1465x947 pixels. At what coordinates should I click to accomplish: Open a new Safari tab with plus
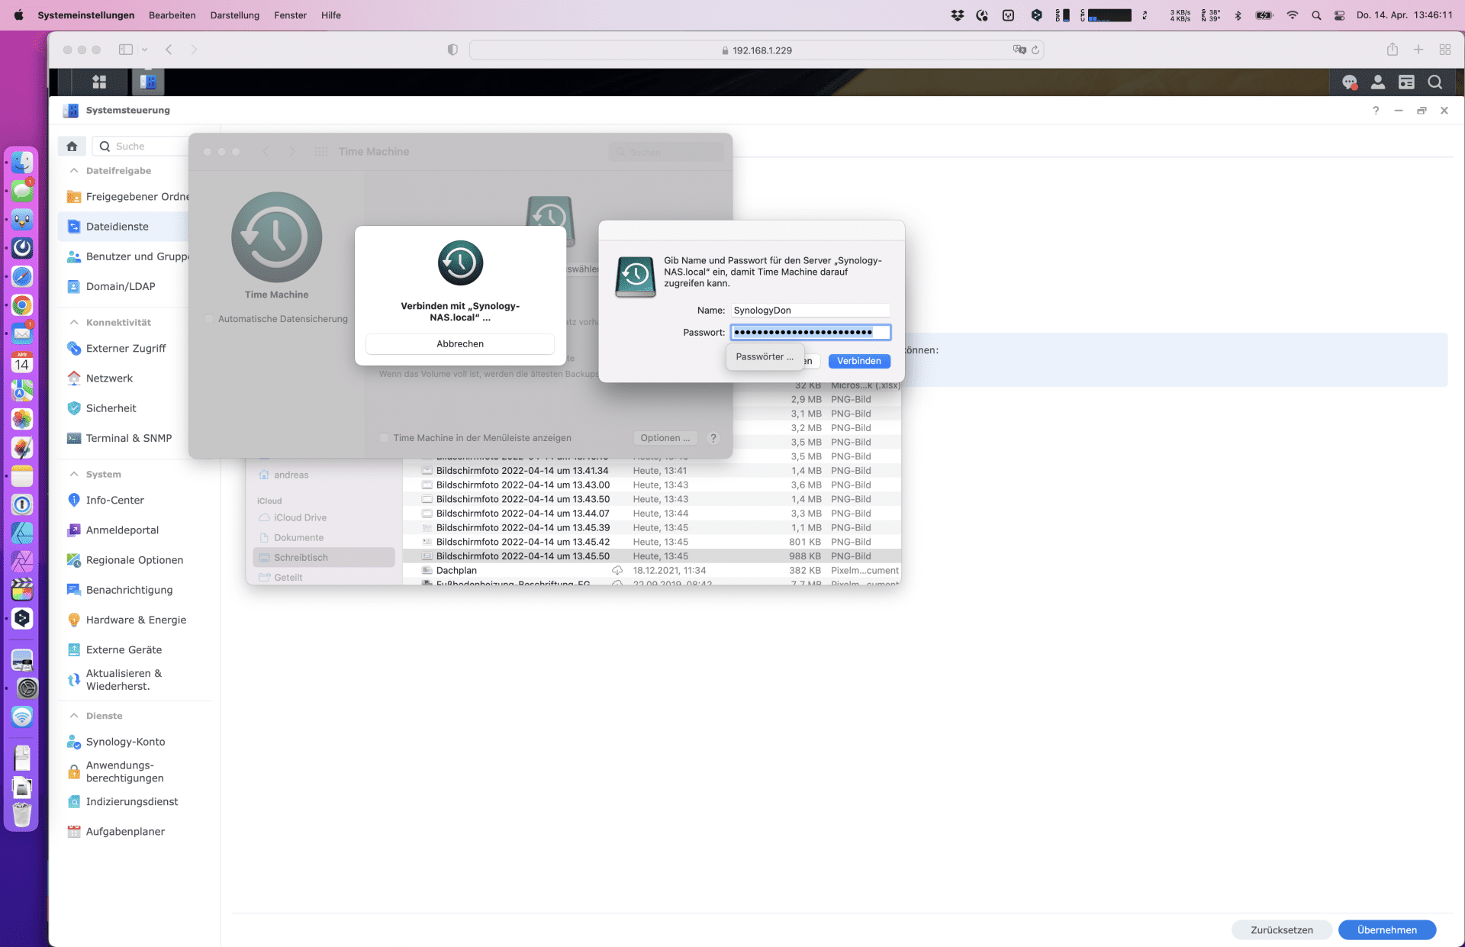click(x=1418, y=50)
